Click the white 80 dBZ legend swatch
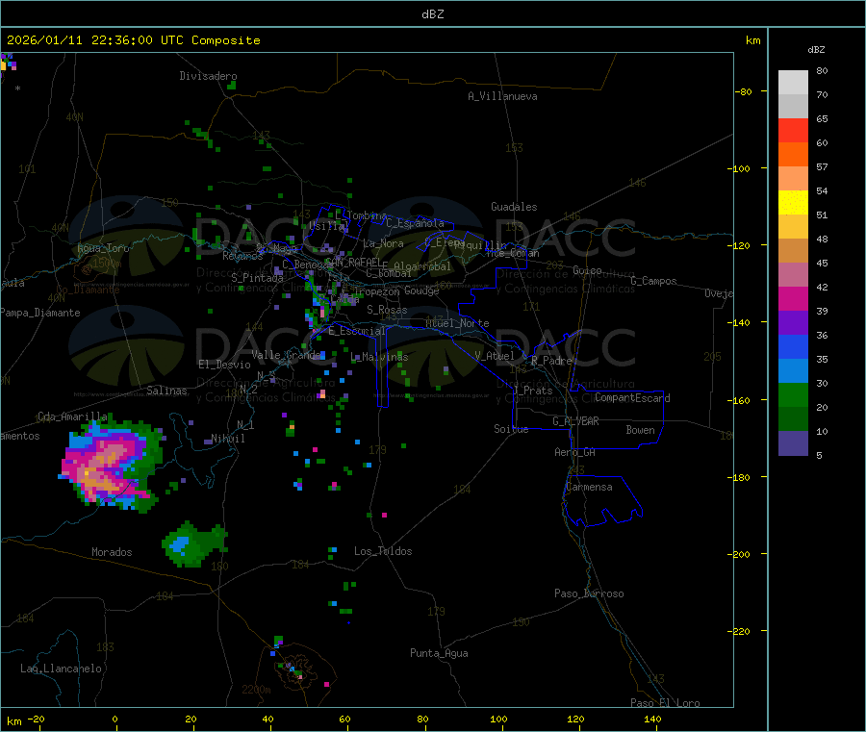866x732 pixels. (x=793, y=83)
